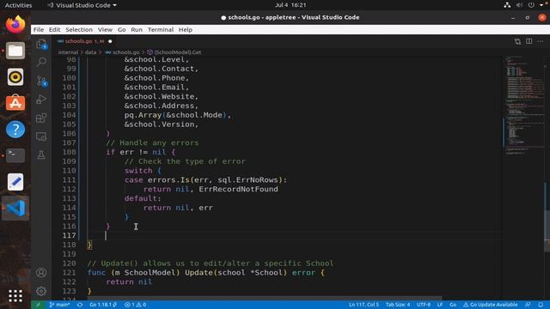
Task: Open the system status menu arrow
Action: point(541,5)
